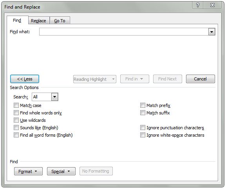Close the Find and Replace dialog

pos(212,5)
